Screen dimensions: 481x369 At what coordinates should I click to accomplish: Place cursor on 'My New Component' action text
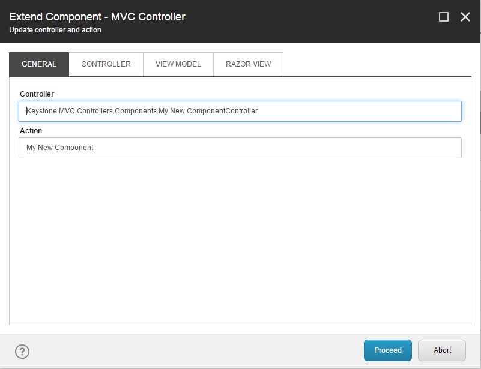[60, 148]
